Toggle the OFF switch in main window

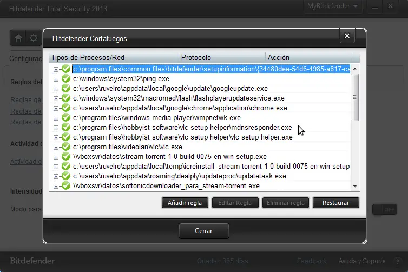[x=385, y=209]
